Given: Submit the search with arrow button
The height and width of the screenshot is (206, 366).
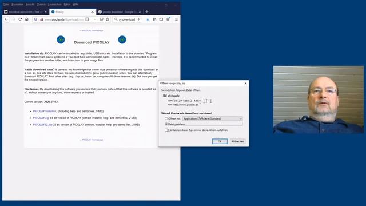Looking at the screenshot, I should click(138, 19).
